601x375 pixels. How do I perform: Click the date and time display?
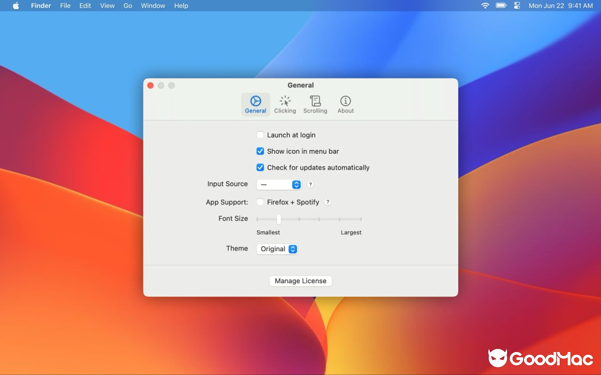(x=561, y=6)
